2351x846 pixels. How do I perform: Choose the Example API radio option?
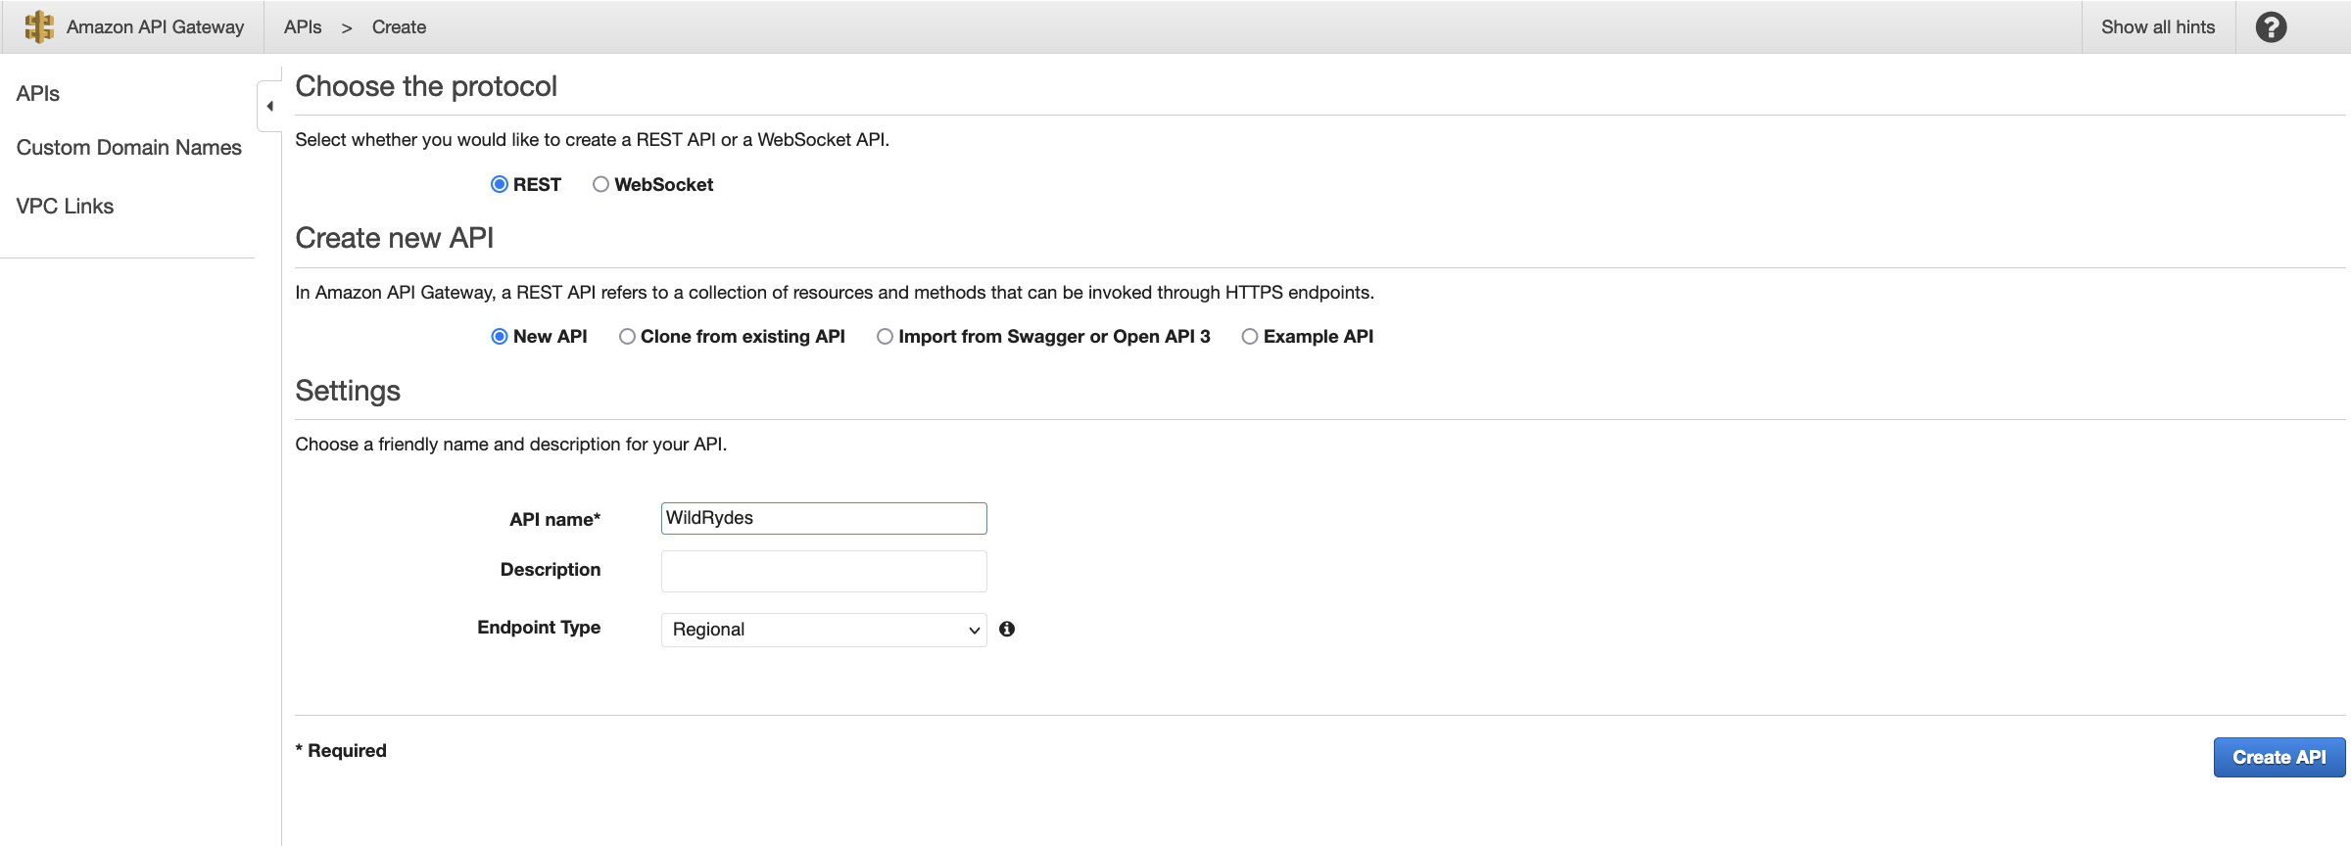[x=1250, y=336]
